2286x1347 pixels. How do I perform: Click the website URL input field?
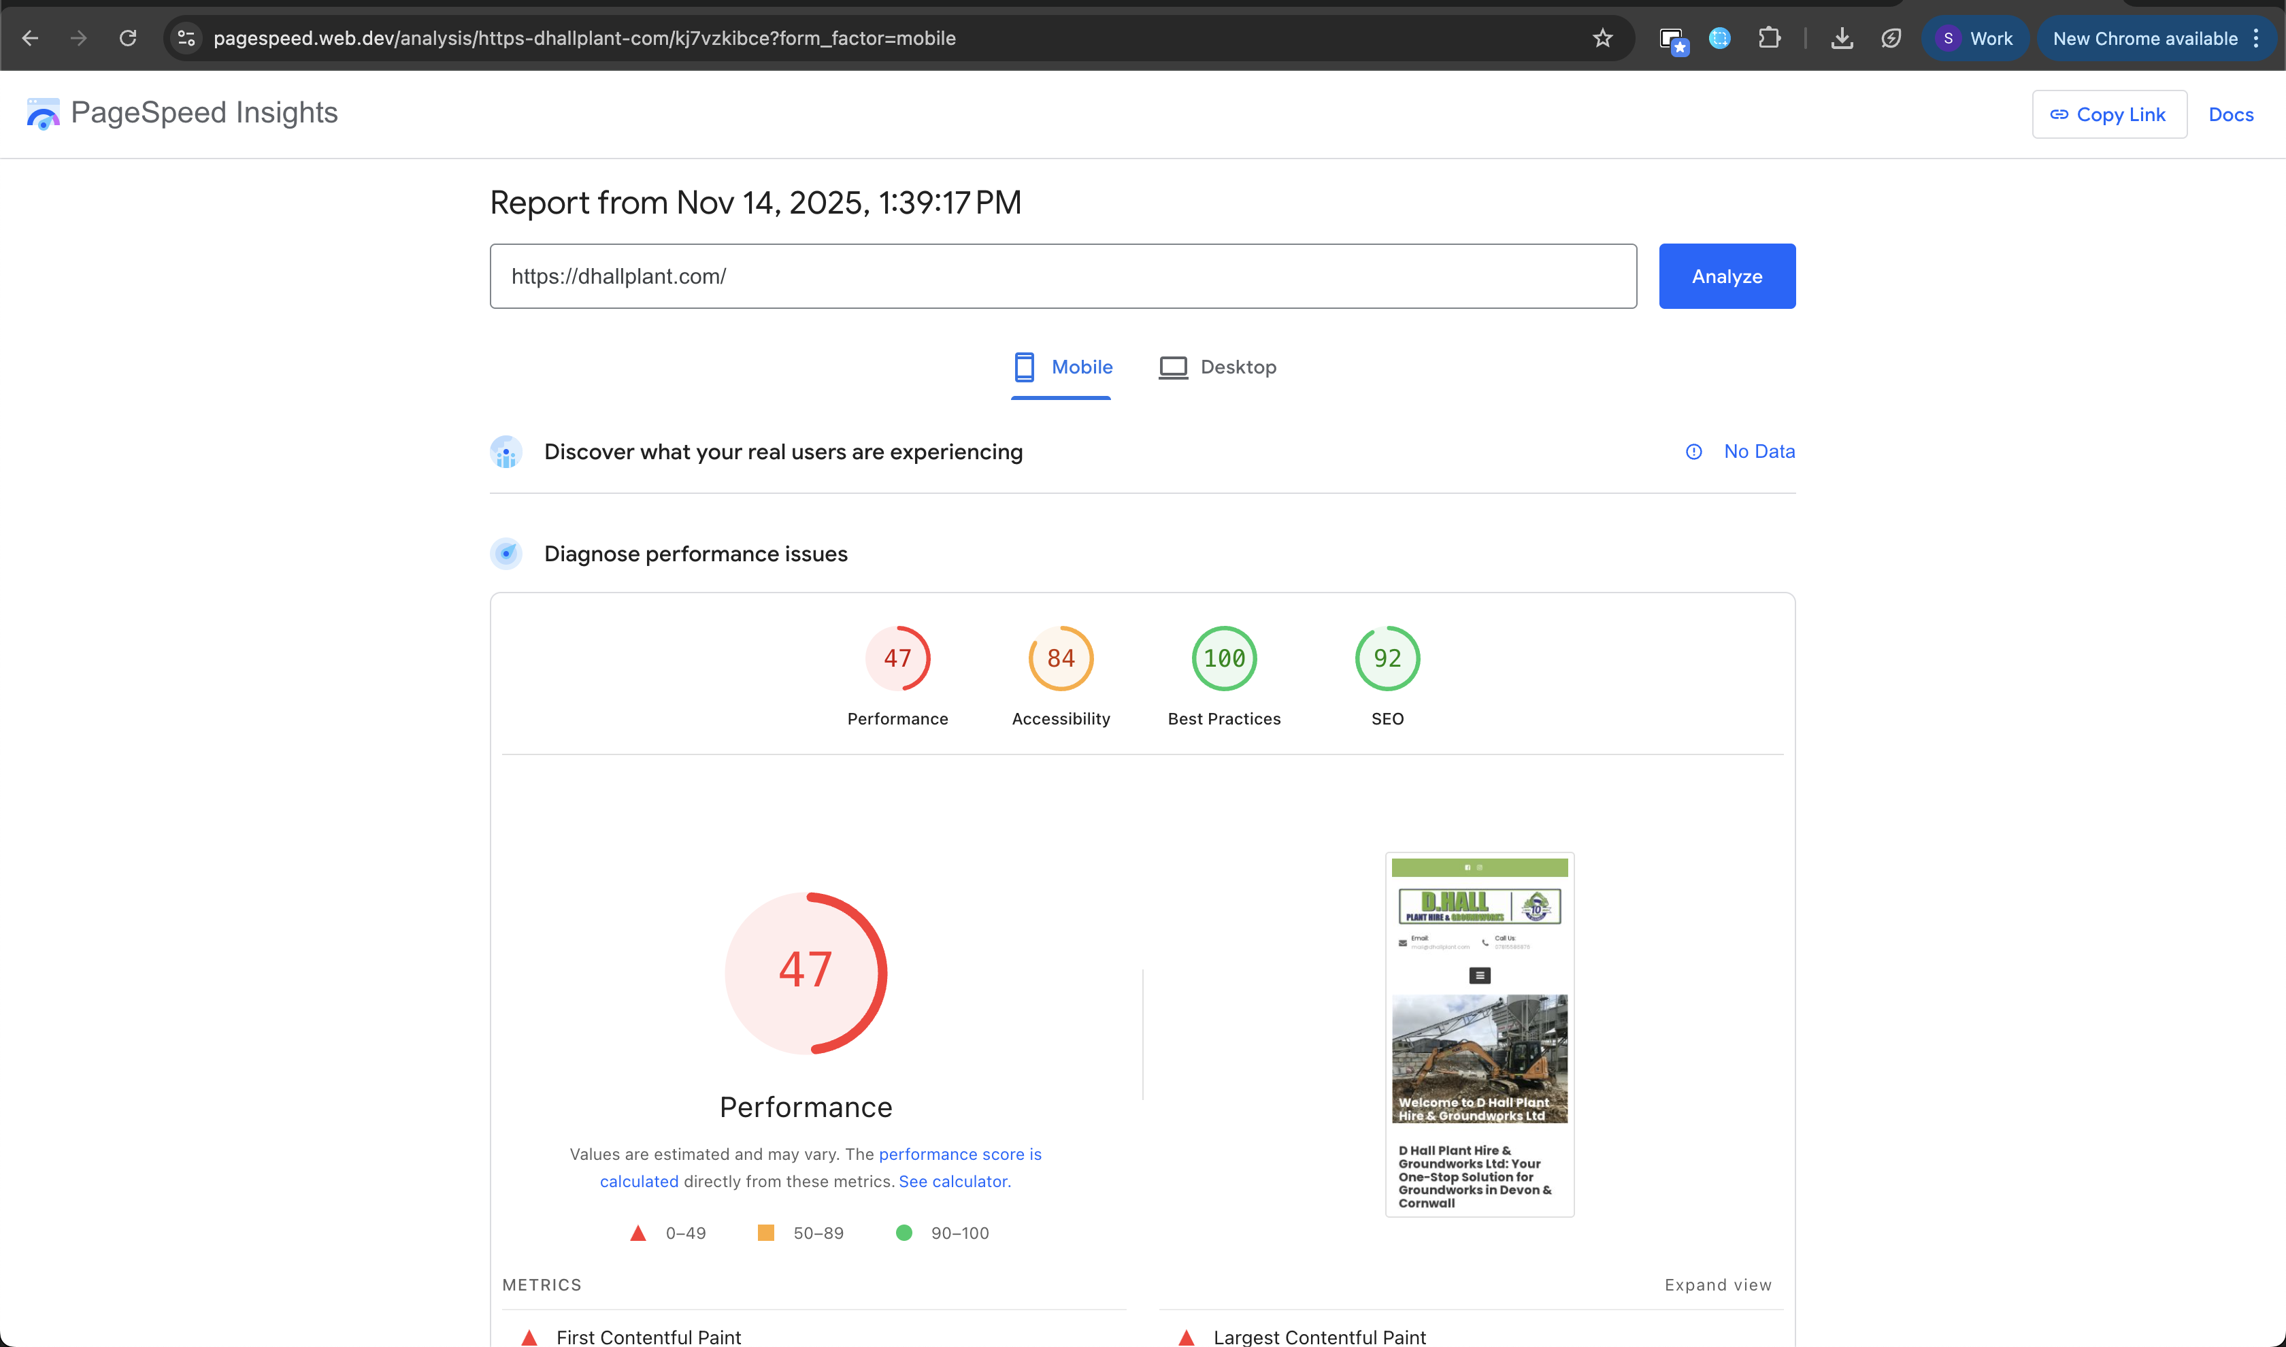[1062, 276]
